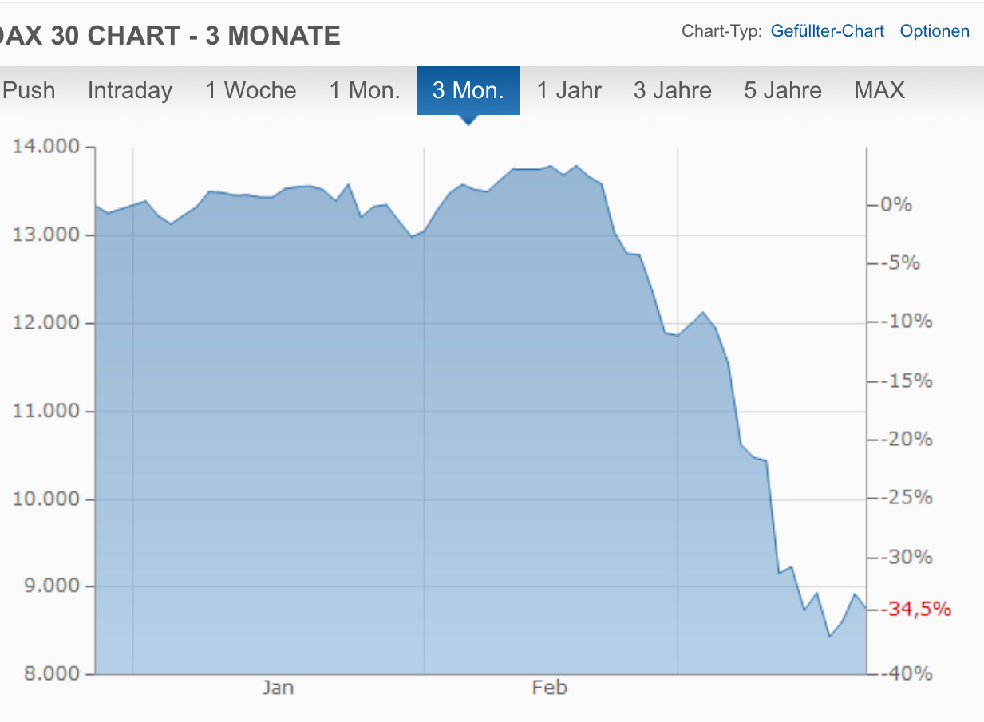Click the lowest trough point of the chart line

829,636
